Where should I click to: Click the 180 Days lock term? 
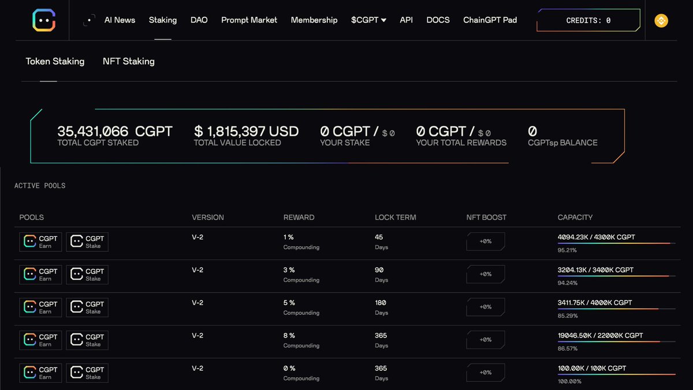click(x=382, y=308)
